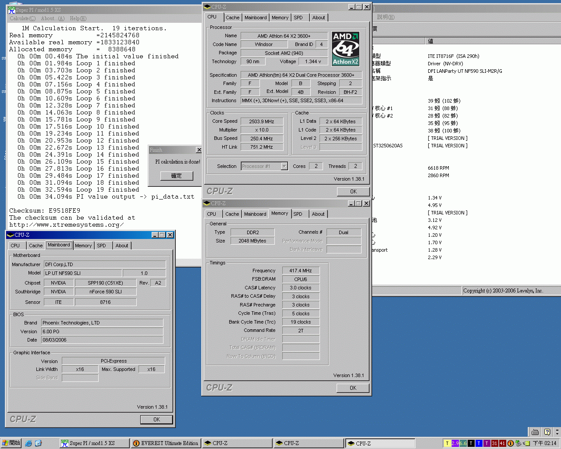This screenshot has width=561, height=449.
Task: Click the Command Rate 2T field
Action: point(301,331)
